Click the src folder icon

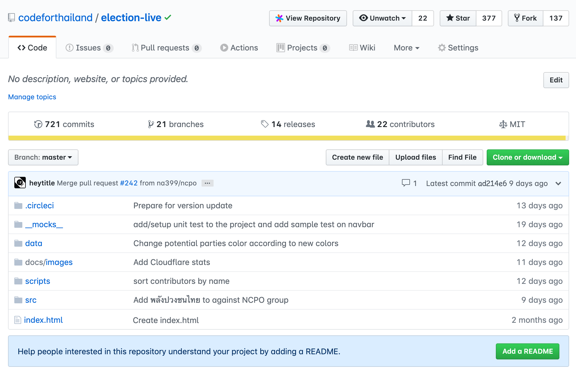18,300
